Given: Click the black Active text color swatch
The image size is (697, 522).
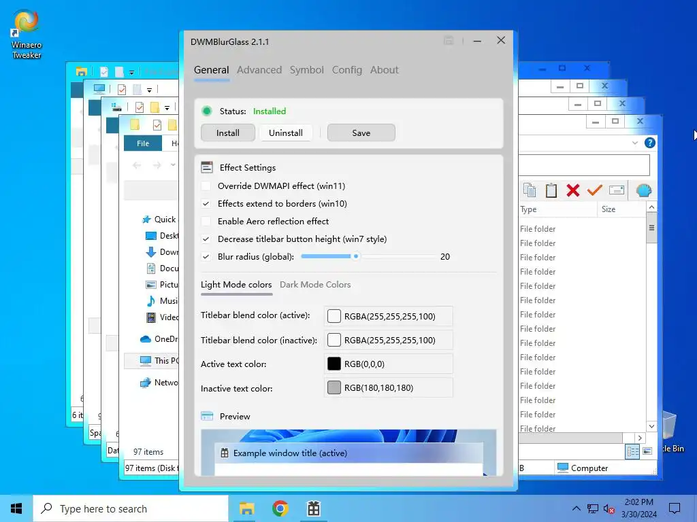Looking at the screenshot, I should tap(334, 364).
